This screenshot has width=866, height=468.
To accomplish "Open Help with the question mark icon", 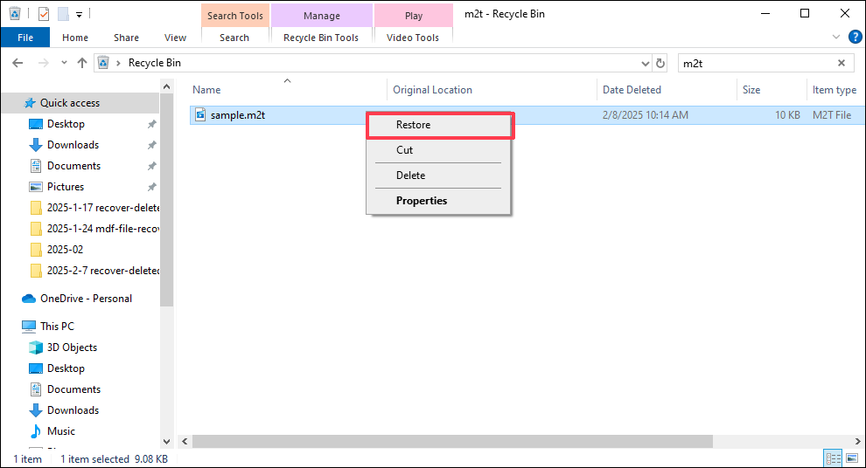I will tap(855, 37).
